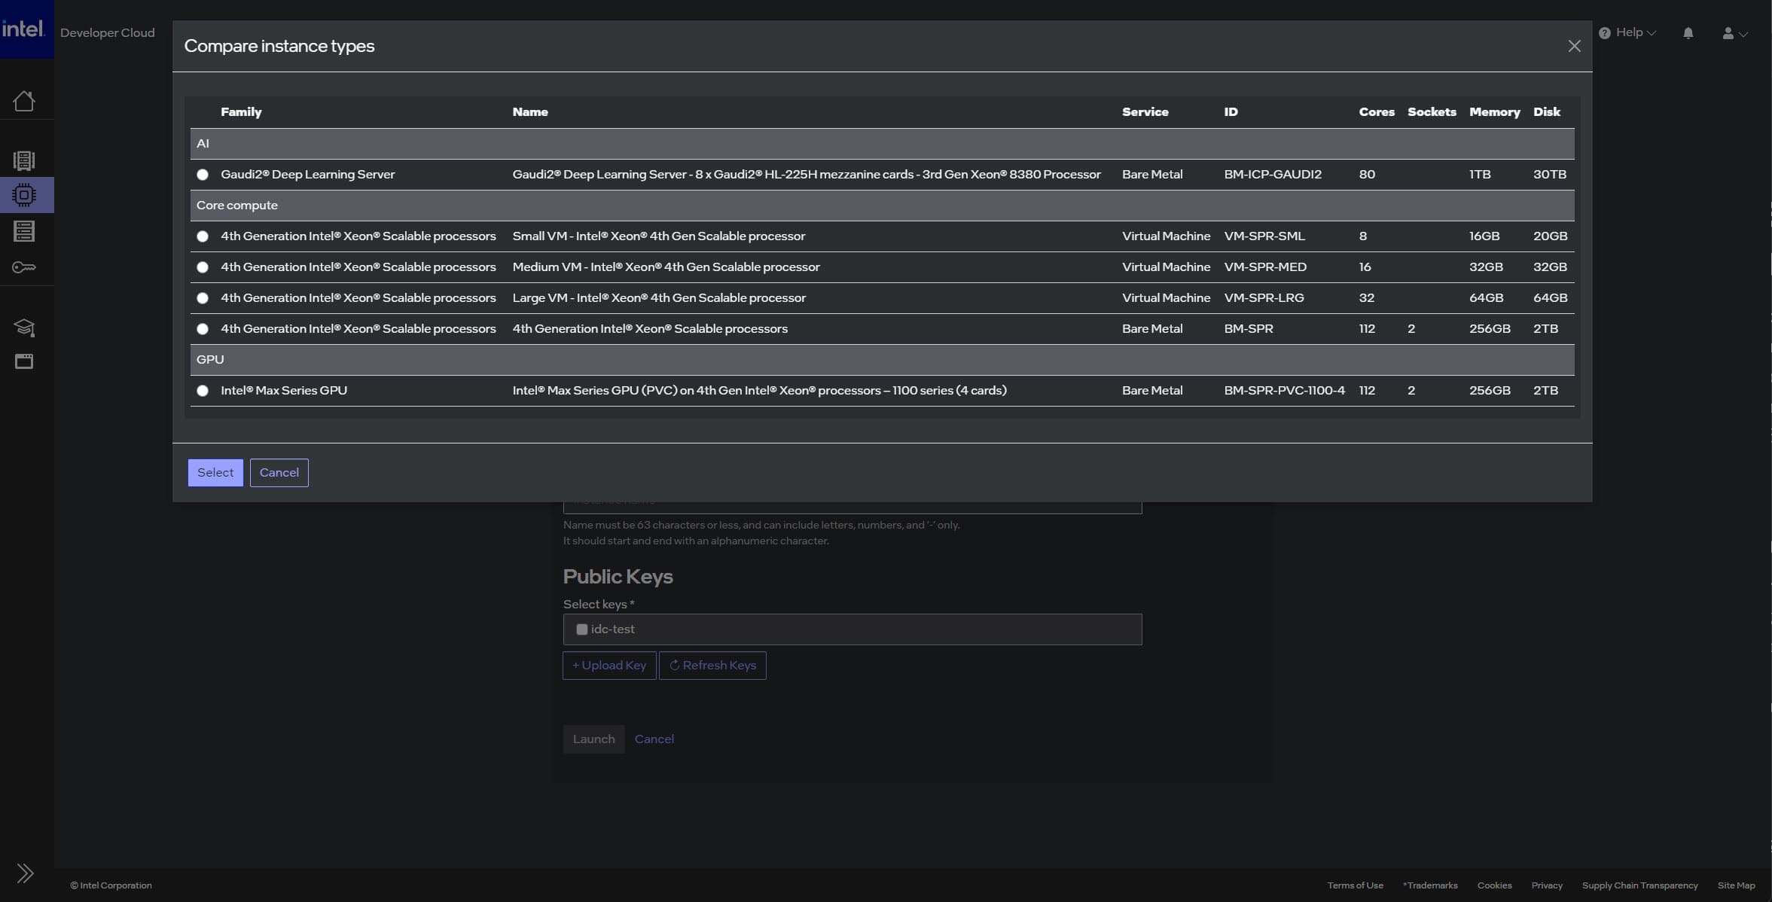Close the Compare instance types dialog
1772x902 pixels.
pos(1574,46)
